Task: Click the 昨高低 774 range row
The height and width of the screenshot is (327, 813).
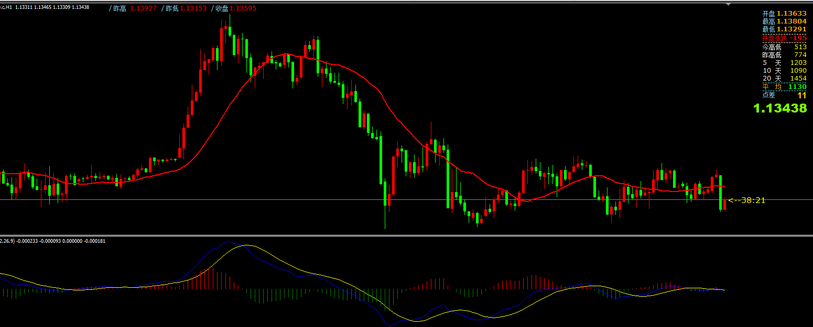Action: [x=784, y=55]
